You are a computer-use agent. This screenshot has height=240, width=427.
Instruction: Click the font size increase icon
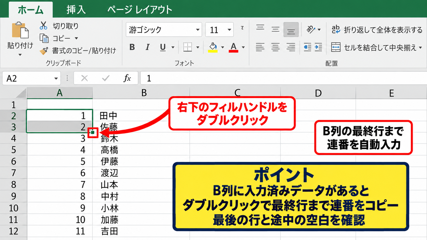pos(242,28)
